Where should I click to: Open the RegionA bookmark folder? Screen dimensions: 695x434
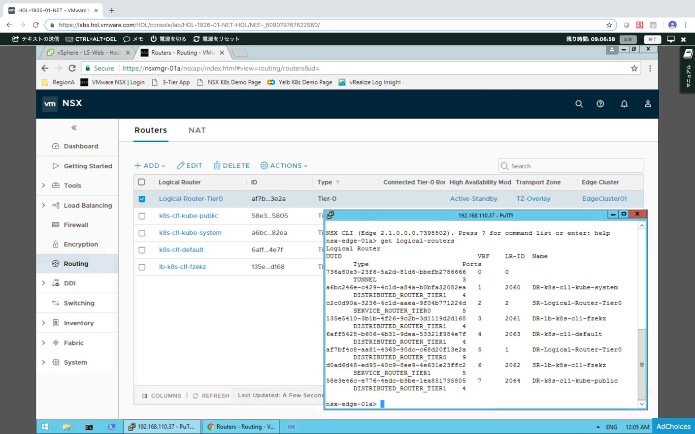[58, 82]
